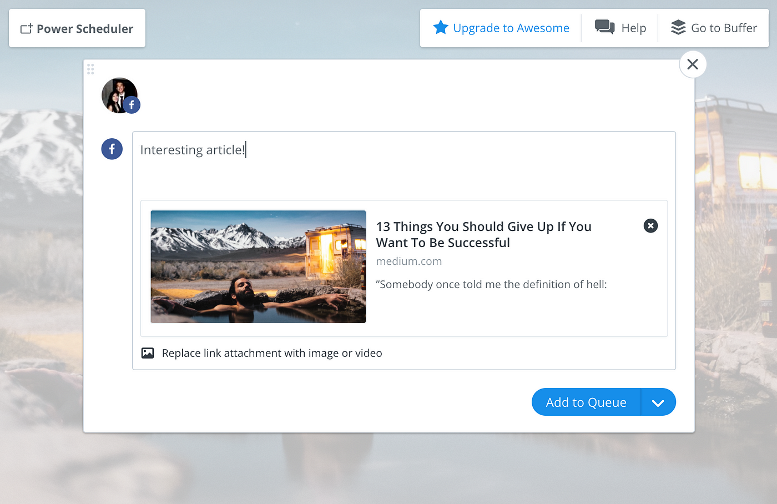Click Replace link attachment with image or video

tap(272, 353)
